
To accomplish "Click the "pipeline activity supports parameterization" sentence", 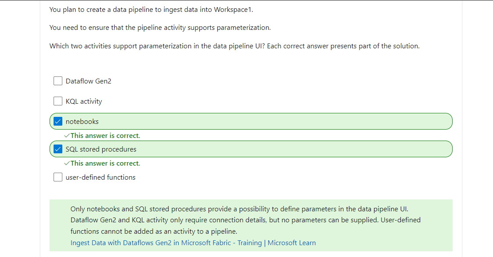I will click(160, 28).
